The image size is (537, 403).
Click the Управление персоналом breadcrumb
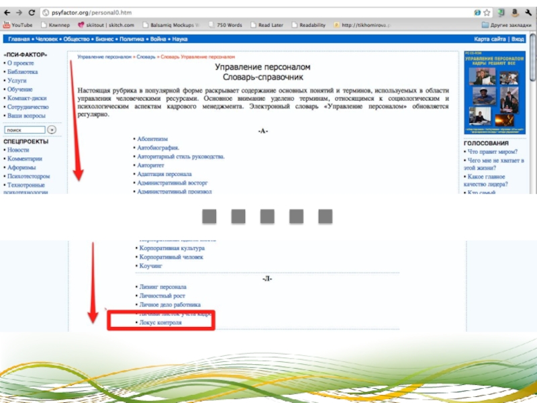(x=105, y=57)
